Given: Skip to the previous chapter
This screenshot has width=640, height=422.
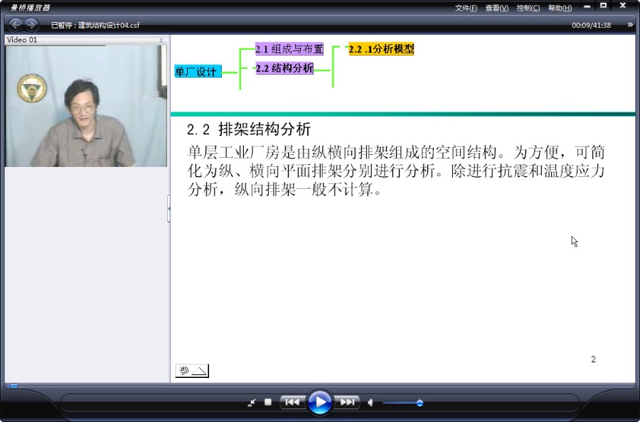Looking at the screenshot, I should [x=292, y=402].
